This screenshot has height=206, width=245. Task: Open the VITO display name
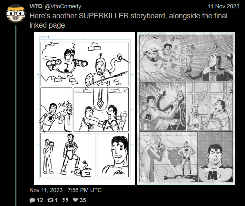click(36, 6)
